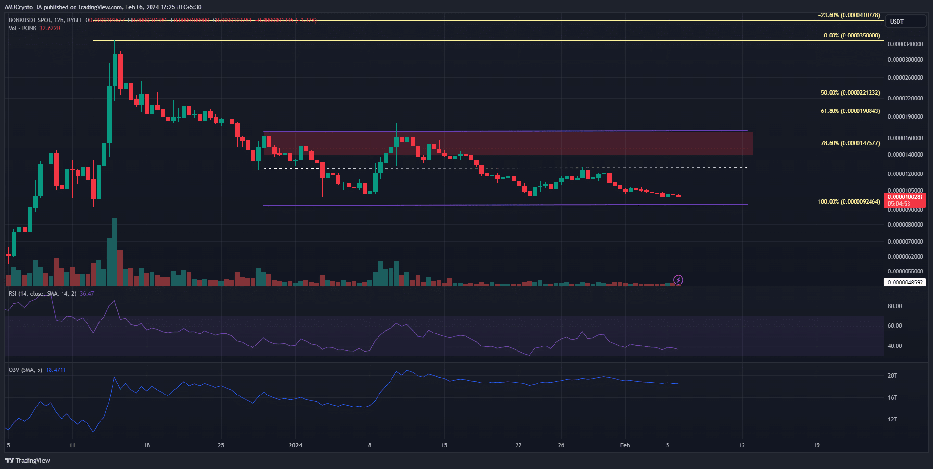Click the red current price tag 0.0000100281
Screen dimensions: 933x469
click(905, 200)
